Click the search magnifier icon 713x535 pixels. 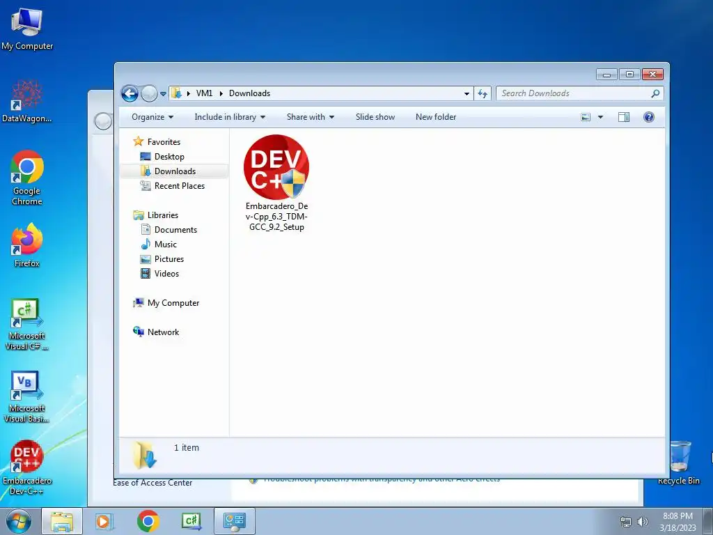[655, 93]
